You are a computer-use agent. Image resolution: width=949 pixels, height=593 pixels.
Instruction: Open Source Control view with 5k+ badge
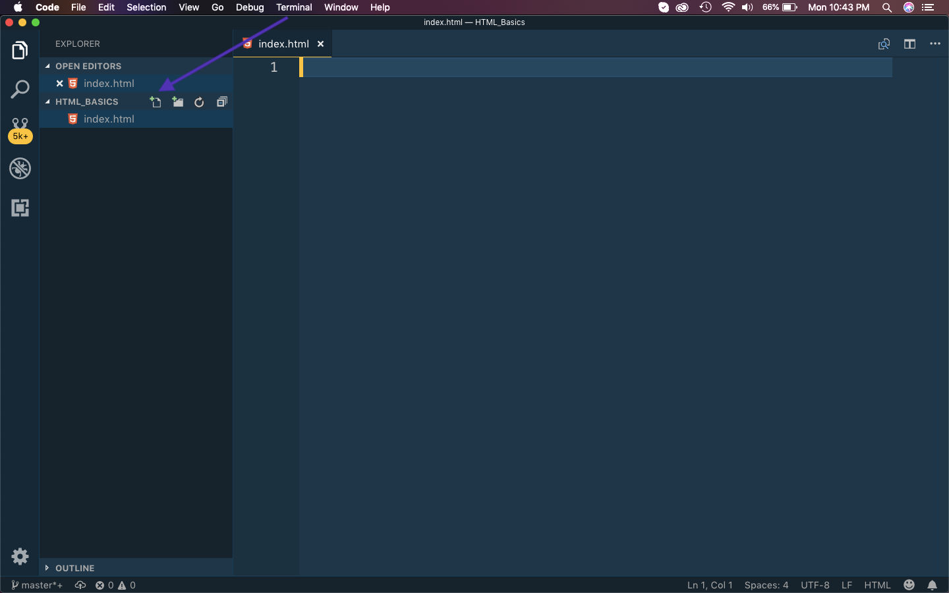20,130
